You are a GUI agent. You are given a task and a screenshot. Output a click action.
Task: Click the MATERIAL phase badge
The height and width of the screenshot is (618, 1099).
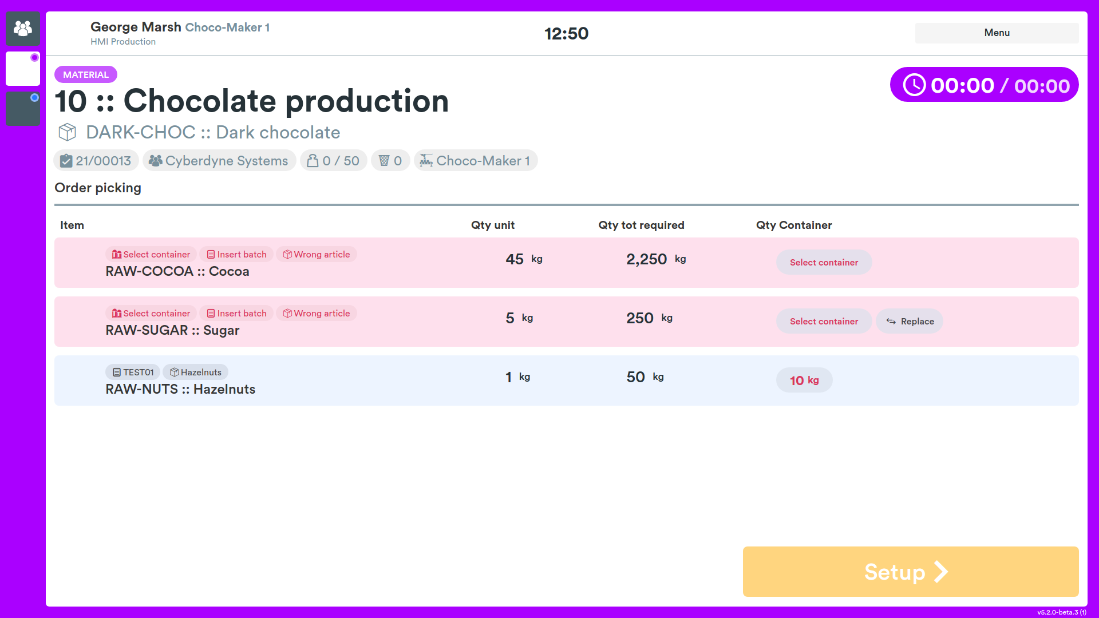pos(86,74)
